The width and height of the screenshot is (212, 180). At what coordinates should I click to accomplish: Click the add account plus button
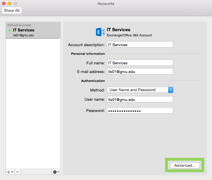coord(10,172)
